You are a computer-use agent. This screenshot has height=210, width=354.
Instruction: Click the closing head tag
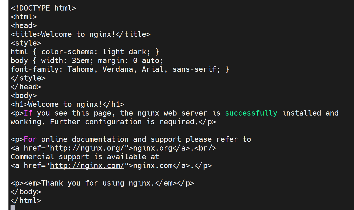coord(26,87)
